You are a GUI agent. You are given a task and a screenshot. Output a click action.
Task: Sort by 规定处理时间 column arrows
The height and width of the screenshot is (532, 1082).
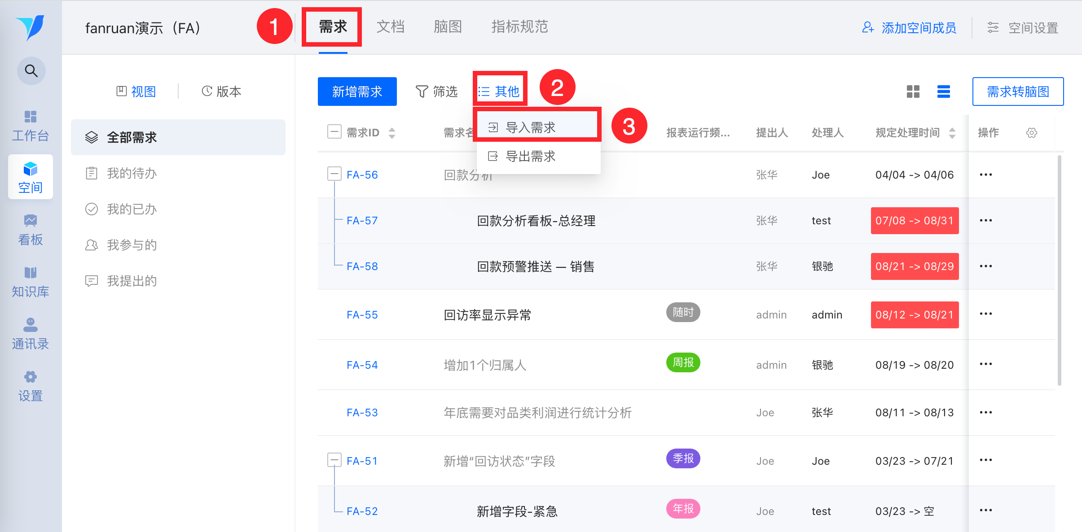click(x=952, y=133)
